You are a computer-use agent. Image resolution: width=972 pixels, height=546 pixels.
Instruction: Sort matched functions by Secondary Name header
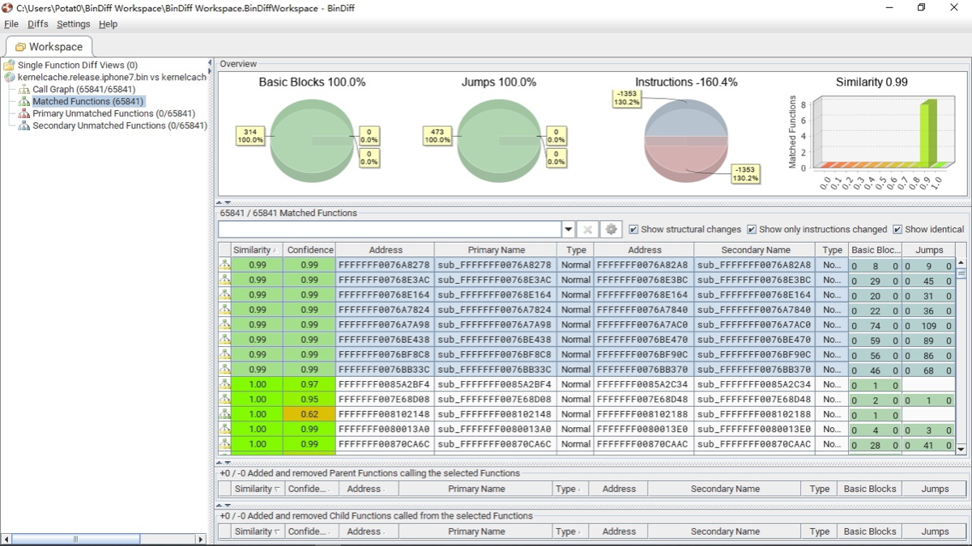pyautogui.click(x=755, y=250)
